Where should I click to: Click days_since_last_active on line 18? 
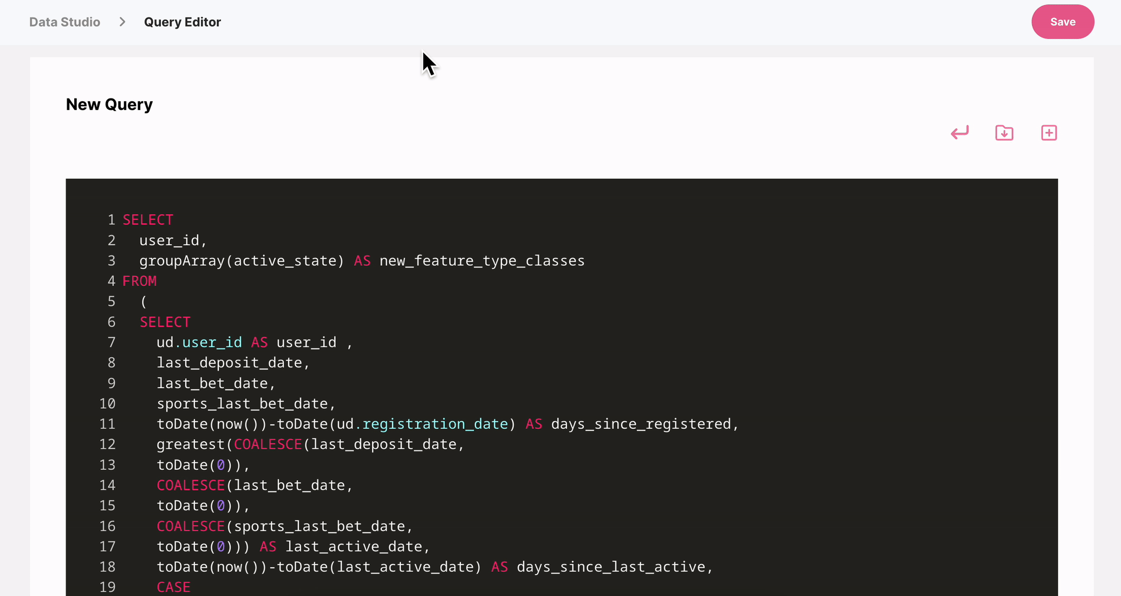point(611,567)
